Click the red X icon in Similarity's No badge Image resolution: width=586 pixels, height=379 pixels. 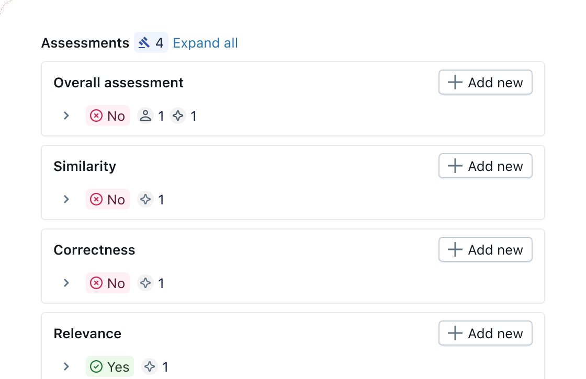click(x=96, y=199)
